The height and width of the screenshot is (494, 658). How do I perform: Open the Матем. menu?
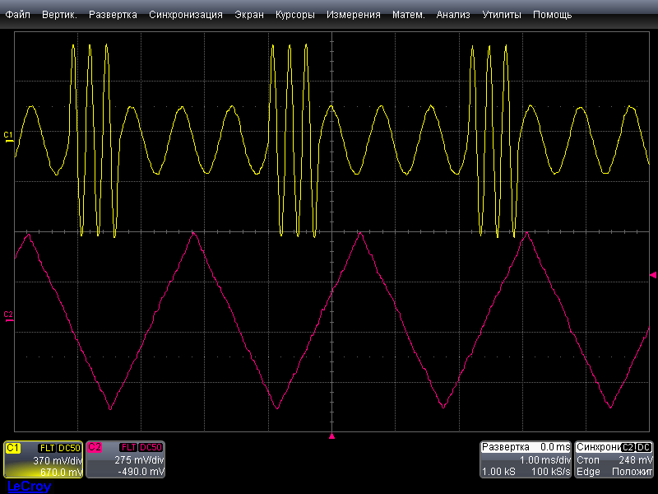coord(408,15)
